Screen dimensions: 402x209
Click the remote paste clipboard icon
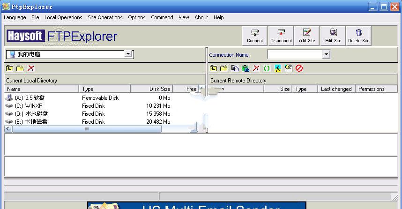click(x=246, y=68)
